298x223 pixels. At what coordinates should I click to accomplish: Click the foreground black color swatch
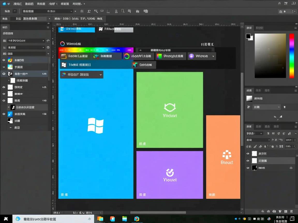(x=248, y=36)
